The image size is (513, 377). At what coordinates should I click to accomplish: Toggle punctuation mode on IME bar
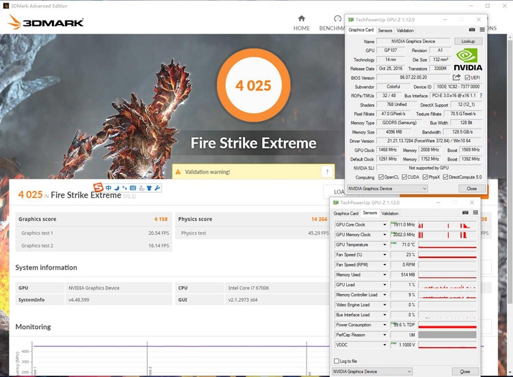click(124, 188)
